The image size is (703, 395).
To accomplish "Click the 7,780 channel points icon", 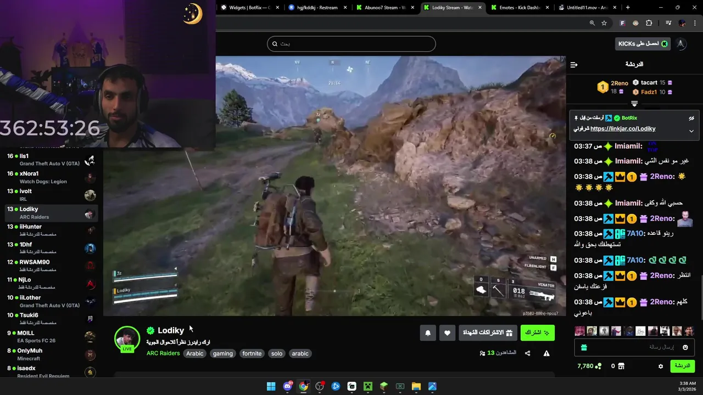I will click(x=599, y=366).
